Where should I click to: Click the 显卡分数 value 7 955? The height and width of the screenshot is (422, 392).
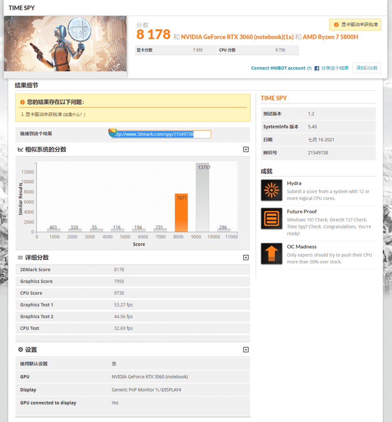(x=198, y=50)
